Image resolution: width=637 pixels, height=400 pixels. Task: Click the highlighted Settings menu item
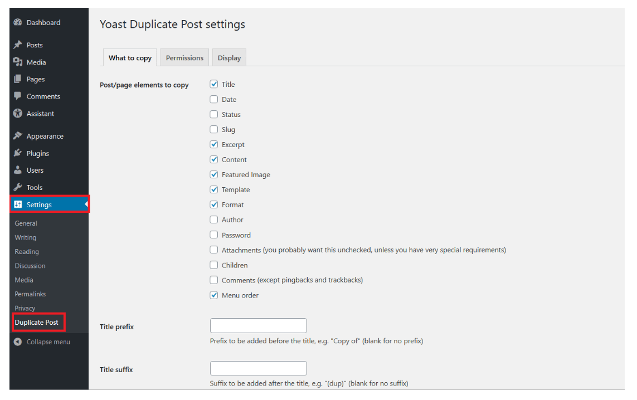click(50, 204)
